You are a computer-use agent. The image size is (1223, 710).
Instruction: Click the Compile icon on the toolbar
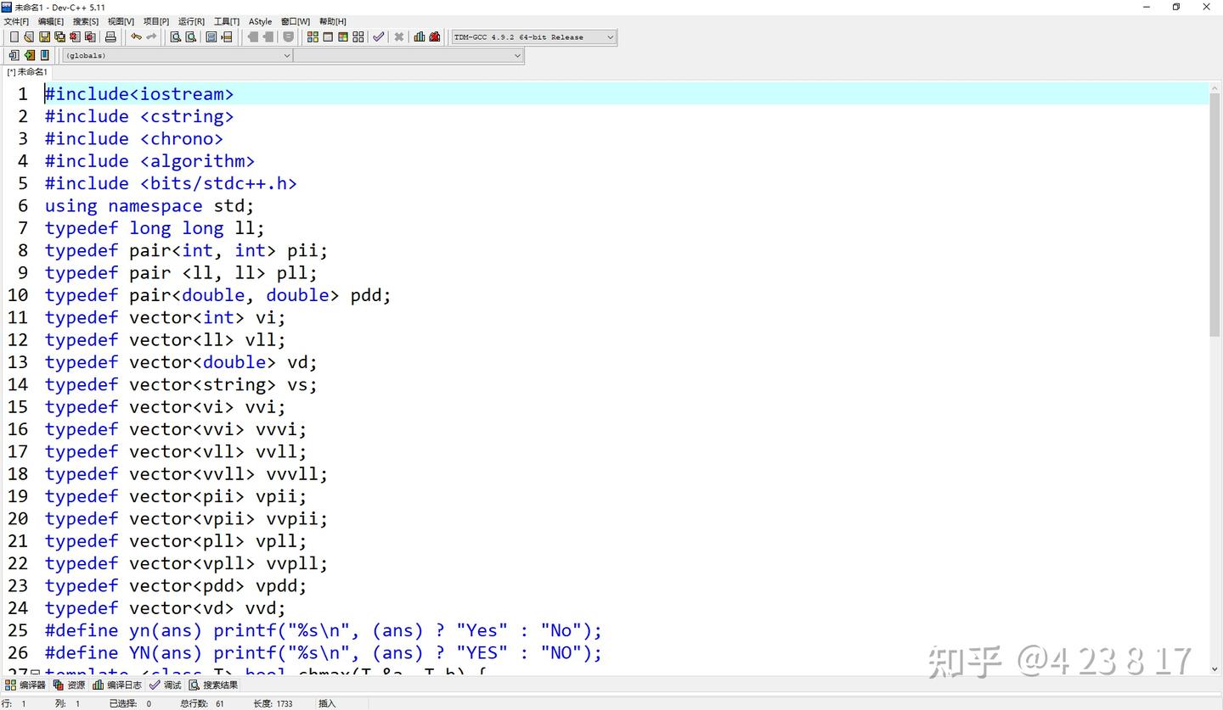coord(313,36)
